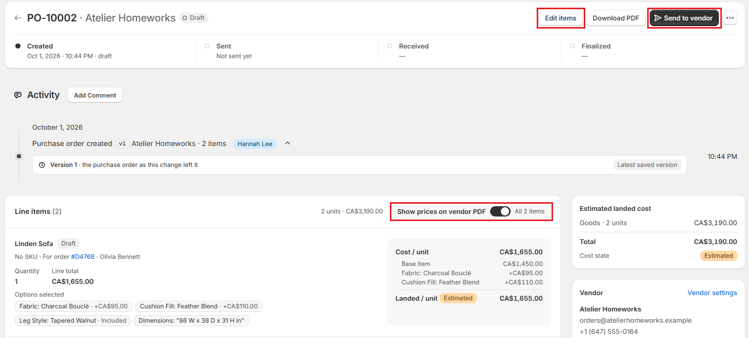Collapse the Purchase order created entry chevron

(x=288, y=143)
